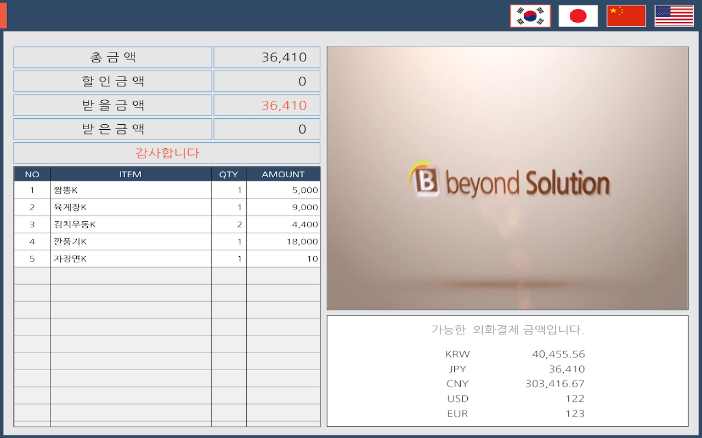Click the 총 금 액 label
The image size is (702, 438).
112,57
